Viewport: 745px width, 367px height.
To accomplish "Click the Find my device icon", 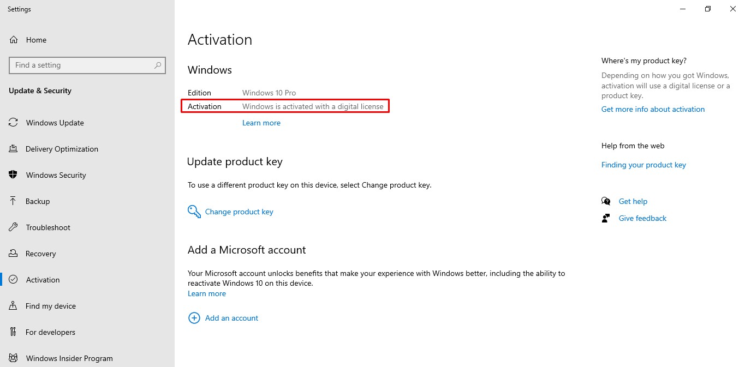I will point(13,305).
